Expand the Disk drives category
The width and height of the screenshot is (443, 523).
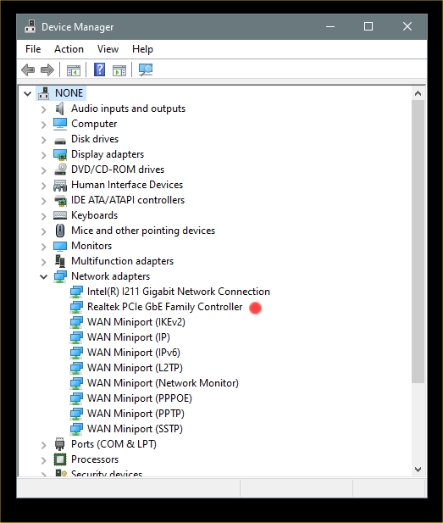tap(44, 140)
